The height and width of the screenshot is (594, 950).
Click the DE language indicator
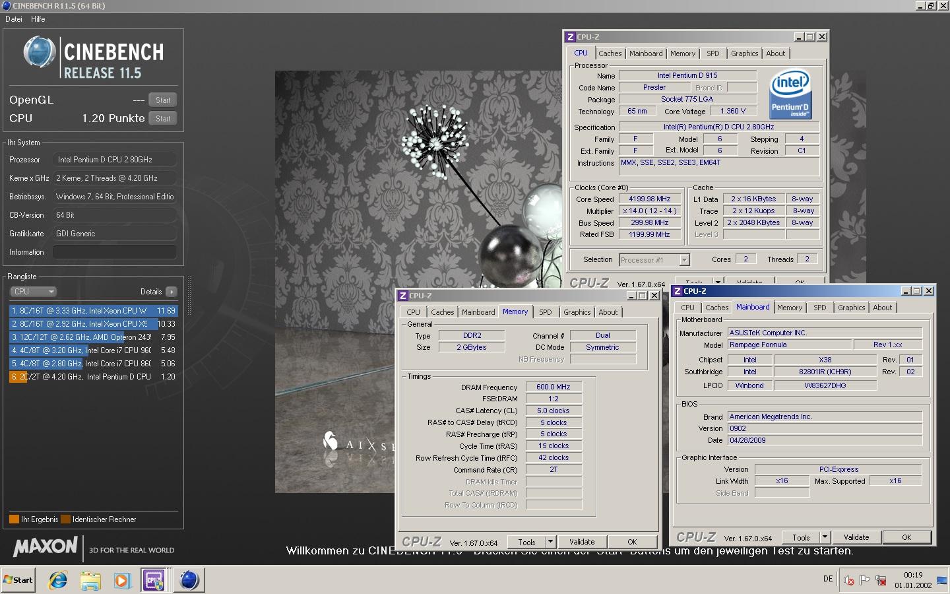828,579
